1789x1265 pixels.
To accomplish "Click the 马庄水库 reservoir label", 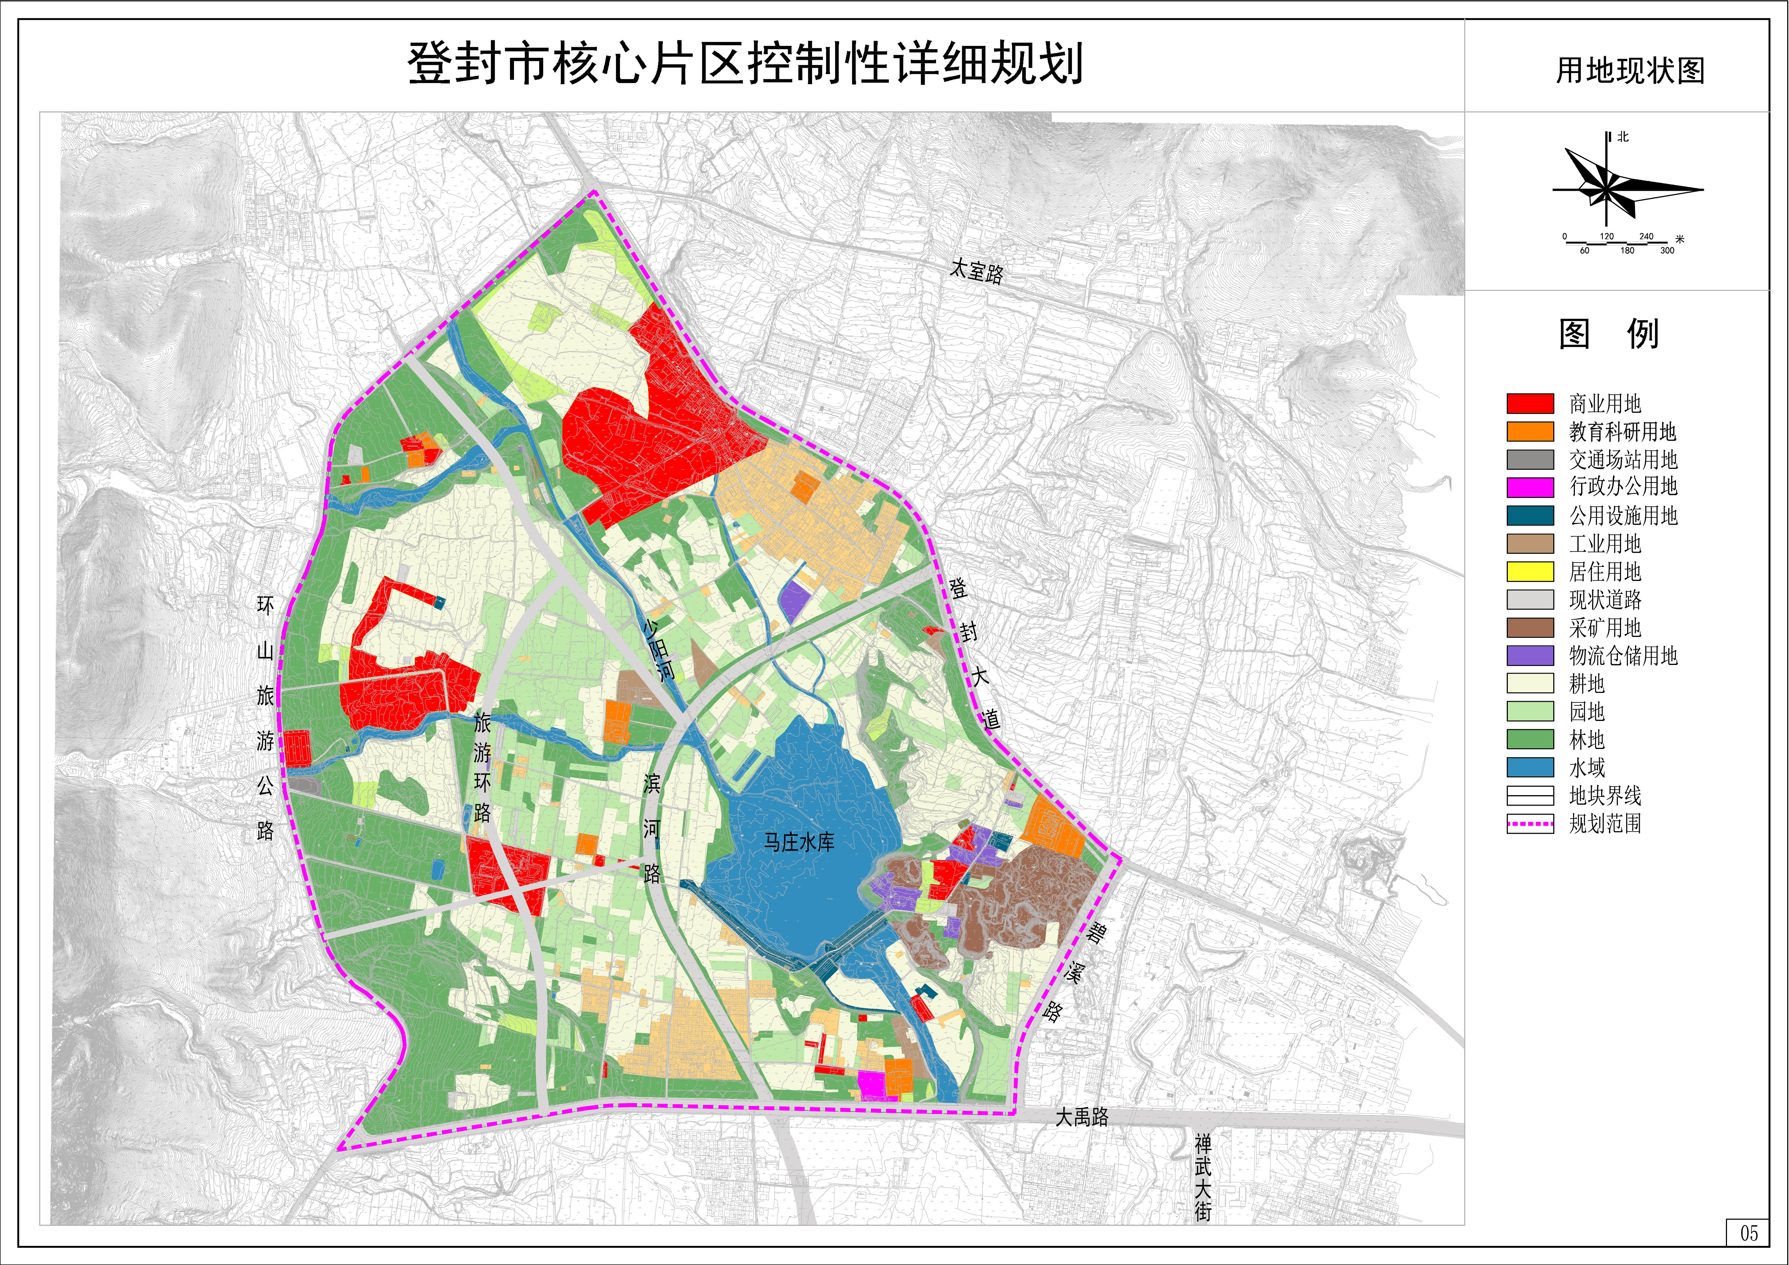I will coord(799,842).
